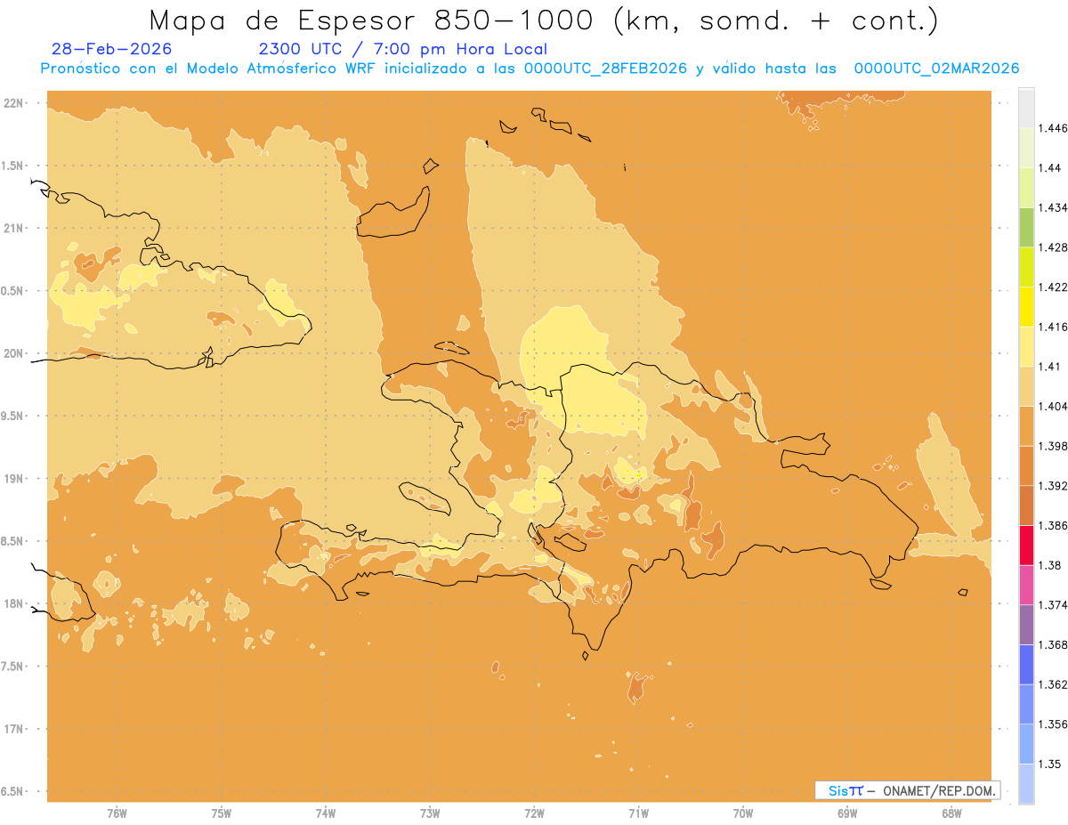Click the legend value '1.386'

click(1052, 526)
